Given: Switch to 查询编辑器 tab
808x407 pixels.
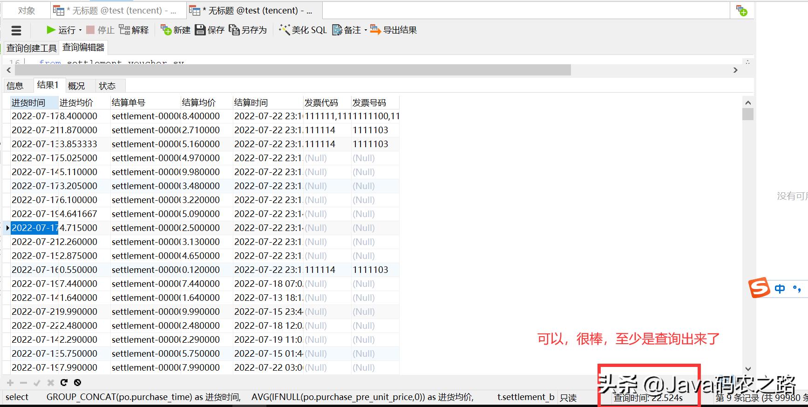Looking at the screenshot, I should pyautogui.click(x=83, y=47).
